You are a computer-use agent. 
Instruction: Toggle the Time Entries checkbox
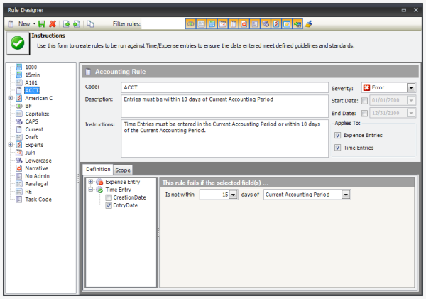[337, 148]
